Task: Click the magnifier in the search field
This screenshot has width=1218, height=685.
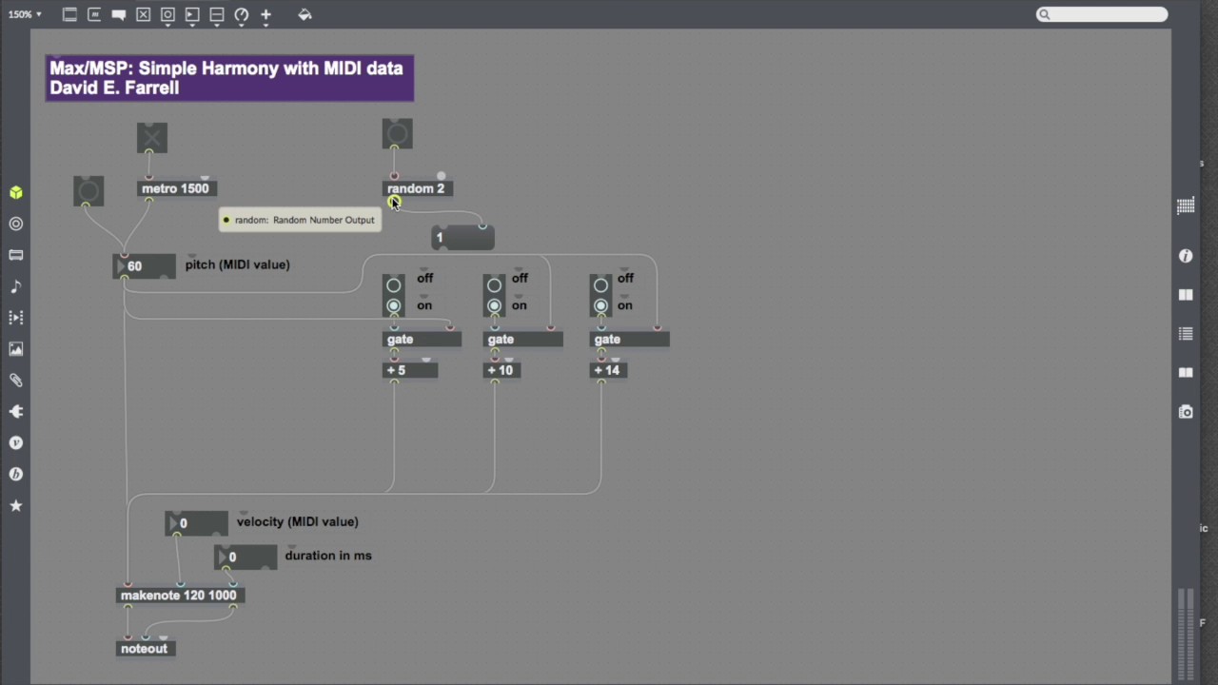Action: [1045, 14]
